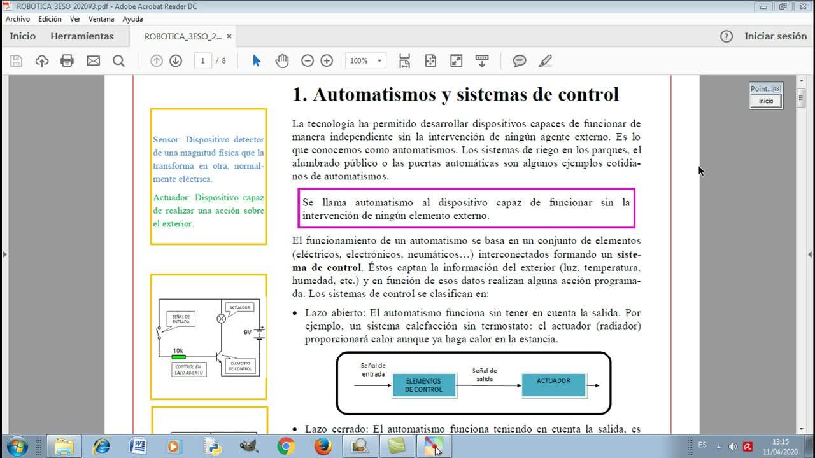Image resolution: width=815 pixels, height=458 pixels.
Task: Click the open-loop circuit diagram thumbnail
Action: (x=209, y=337)
